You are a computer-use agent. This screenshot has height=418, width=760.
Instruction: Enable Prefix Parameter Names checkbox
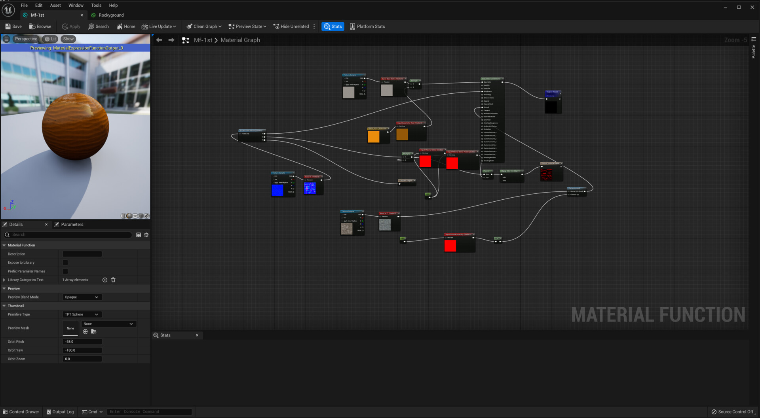[x=65, y=271]
